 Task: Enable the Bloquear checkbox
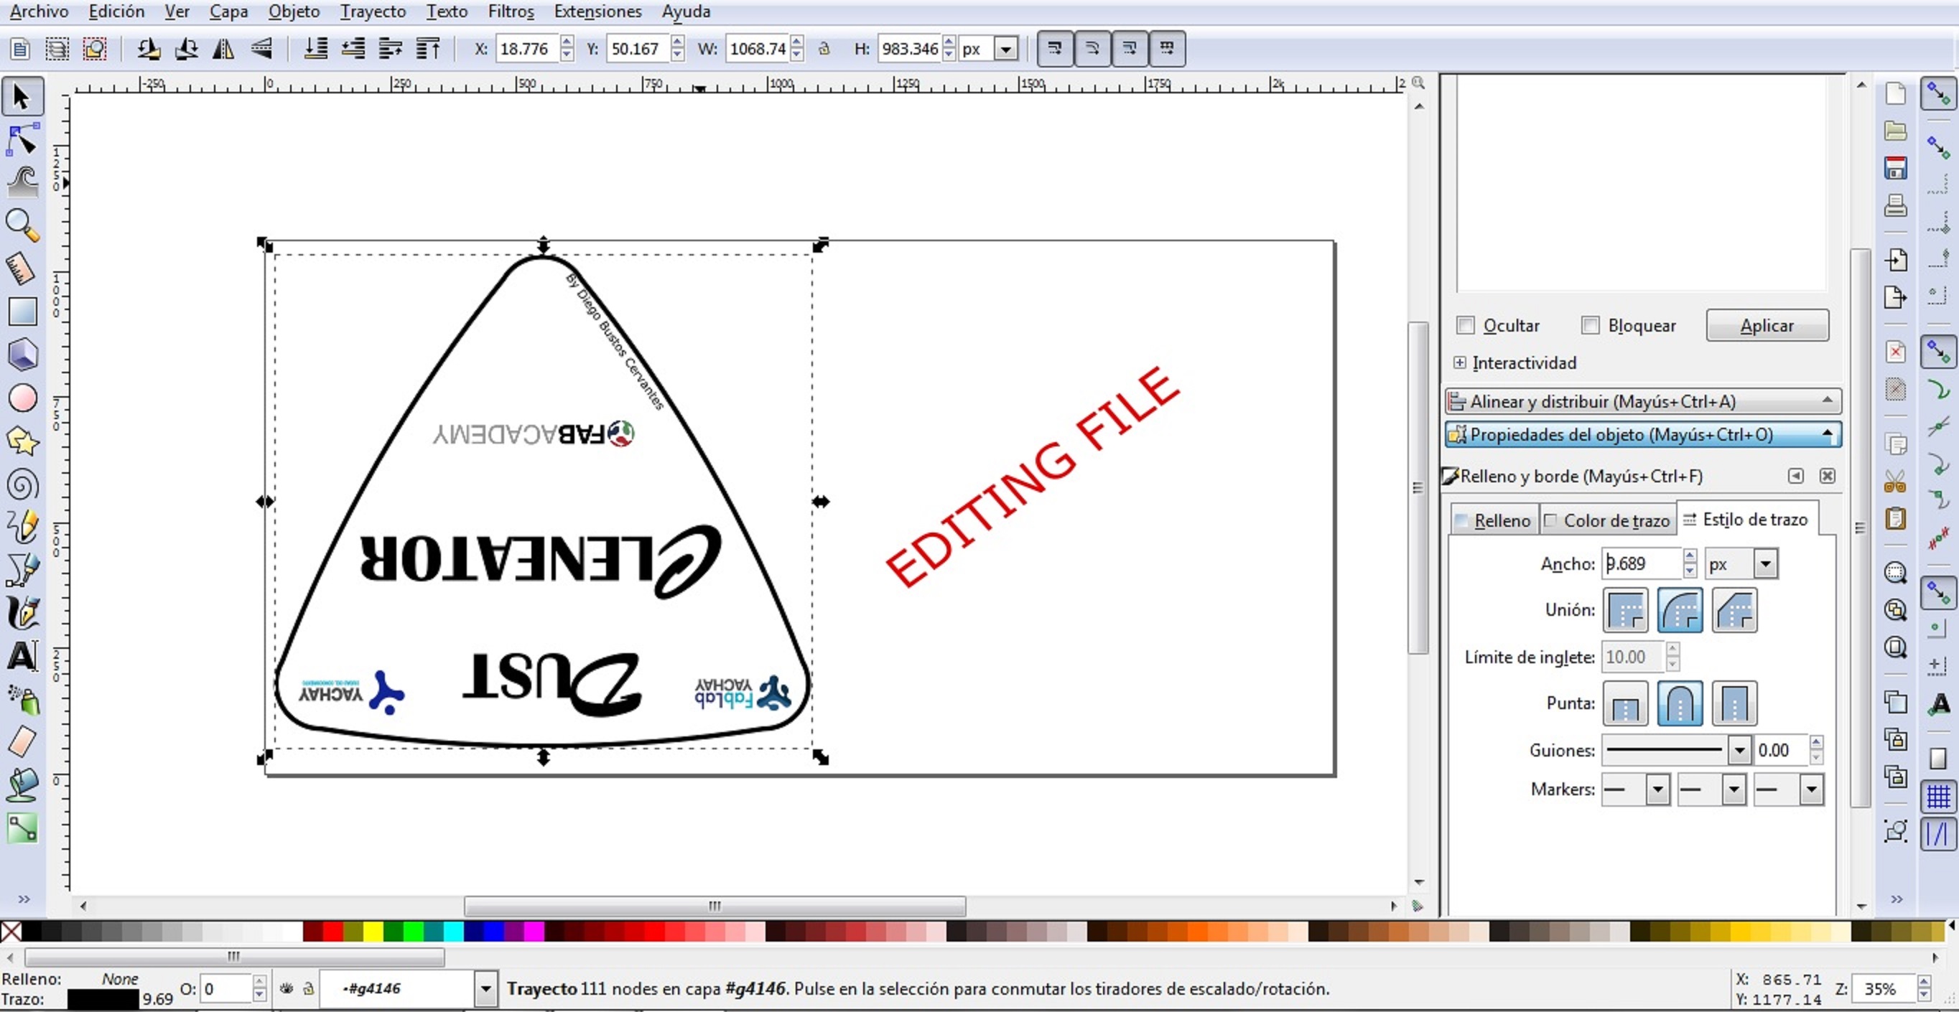[1589, 325]
